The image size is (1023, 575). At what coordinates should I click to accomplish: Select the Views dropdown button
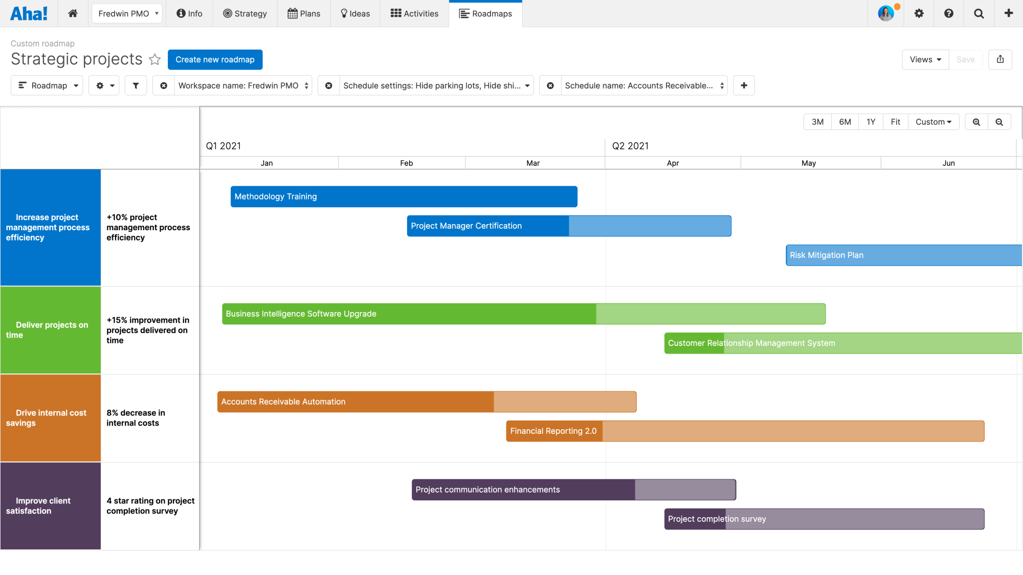[924, 59]
